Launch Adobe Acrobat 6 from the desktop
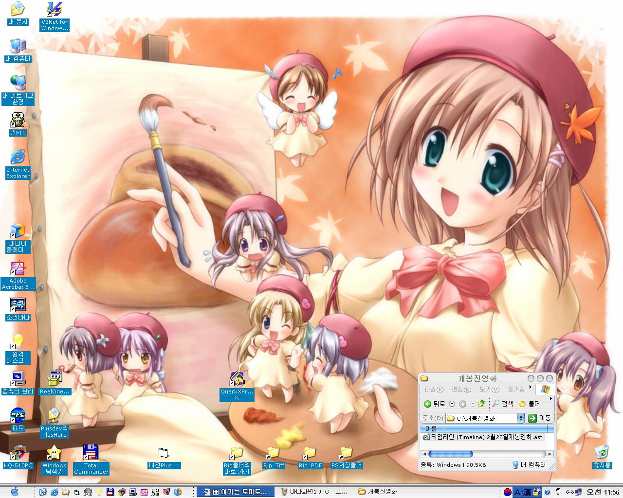The image size is (623, 498). pyautogui.click(x=18, y=269)
